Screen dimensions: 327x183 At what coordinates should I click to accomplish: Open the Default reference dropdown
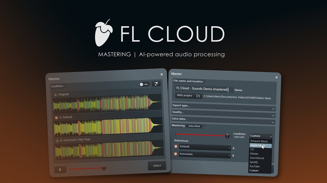point(205,147)
